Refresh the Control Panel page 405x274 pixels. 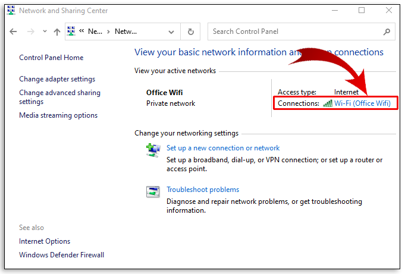(x=190, y=32)
